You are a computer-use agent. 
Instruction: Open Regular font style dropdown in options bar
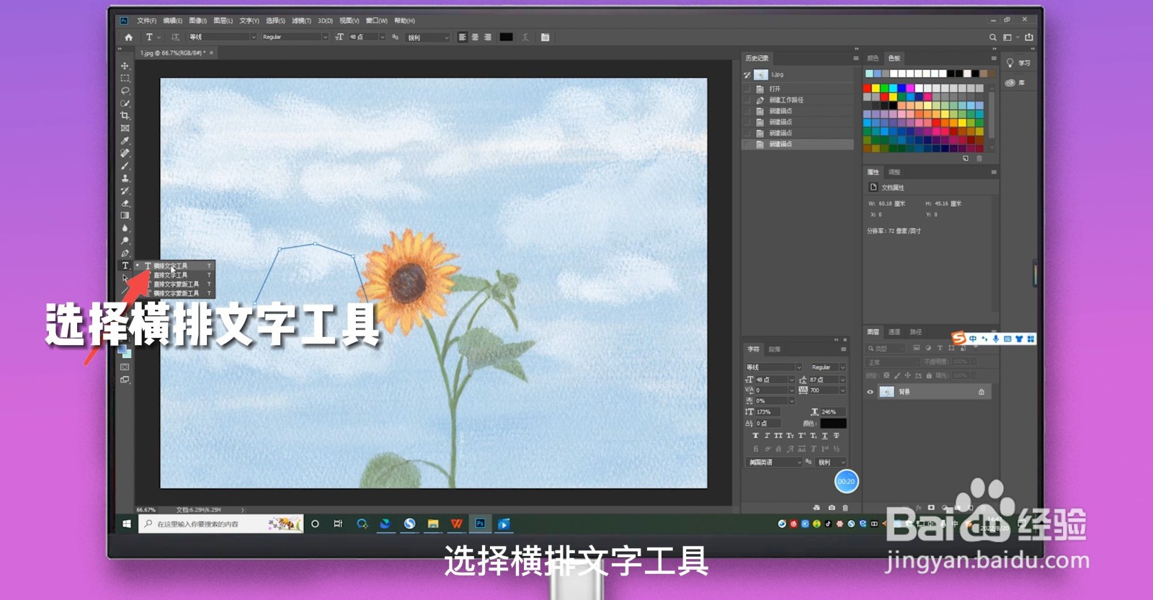point(324,37)
